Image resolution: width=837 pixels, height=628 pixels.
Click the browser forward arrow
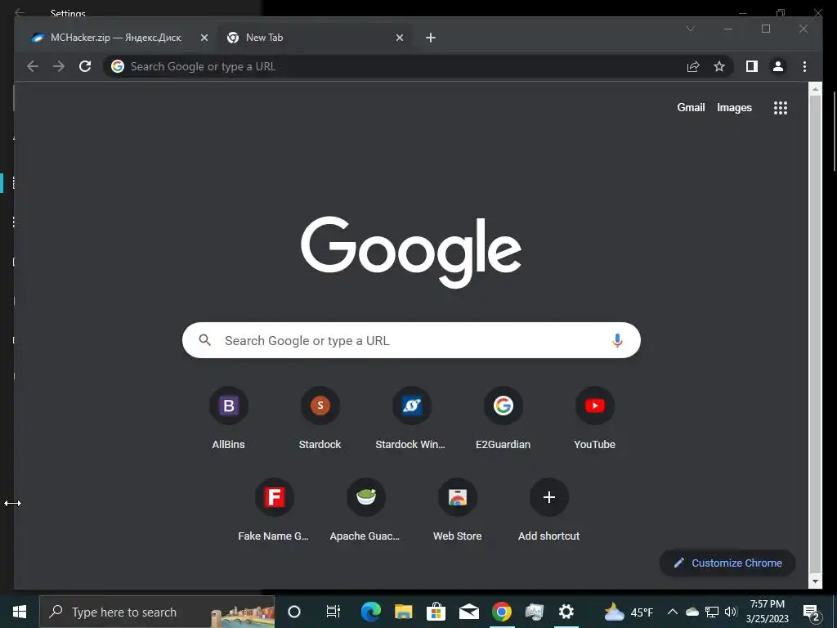coord(59,66)
